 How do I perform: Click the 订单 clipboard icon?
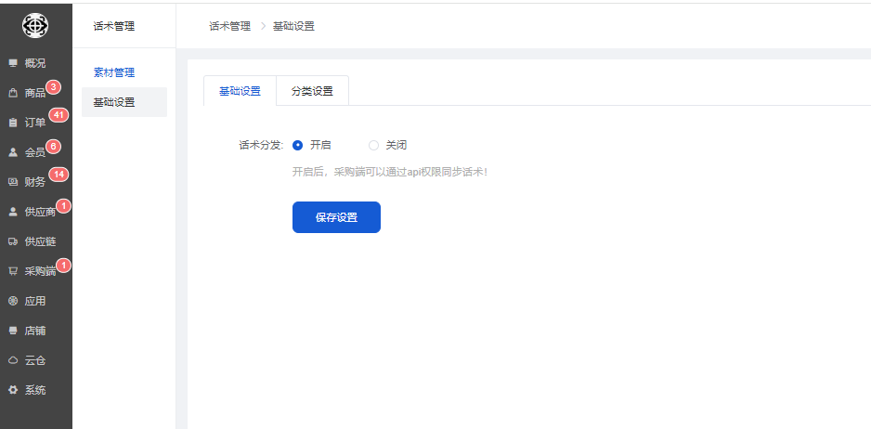point(13,123)
